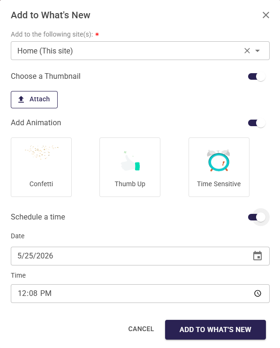280x348 pixels.
Task: Turn off the Add Animation switch
Action: tap(257, 123)
